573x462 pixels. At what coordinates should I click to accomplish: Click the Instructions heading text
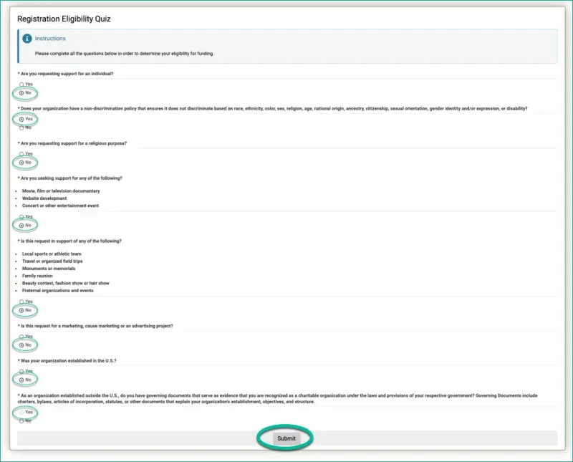pyautogui.click(x=50, y=39)
